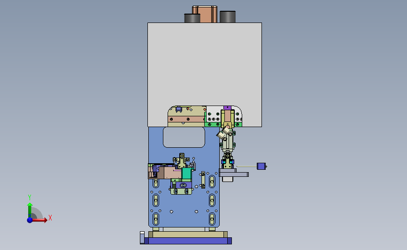
Task: Click the green Y label text
Action: [x=30, y=197]
